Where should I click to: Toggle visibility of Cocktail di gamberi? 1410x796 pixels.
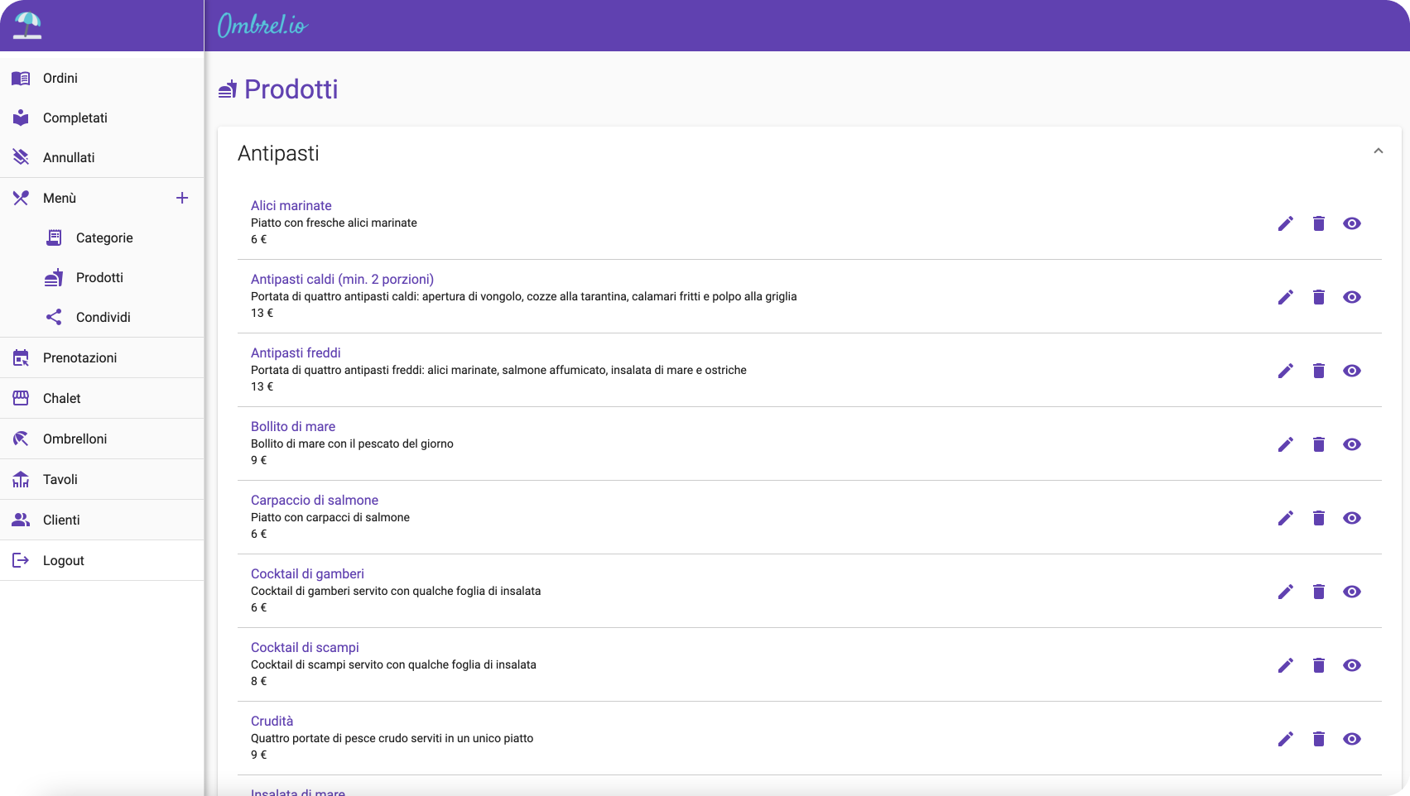coord(1352,592)
